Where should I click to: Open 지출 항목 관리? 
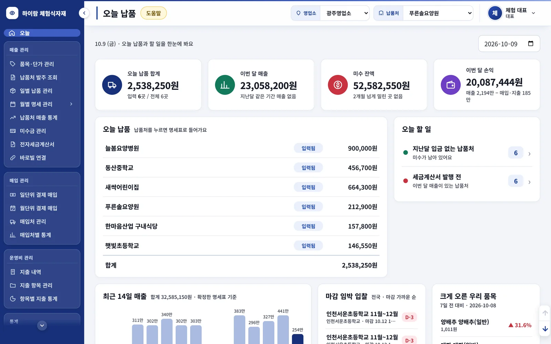[42, 286]
